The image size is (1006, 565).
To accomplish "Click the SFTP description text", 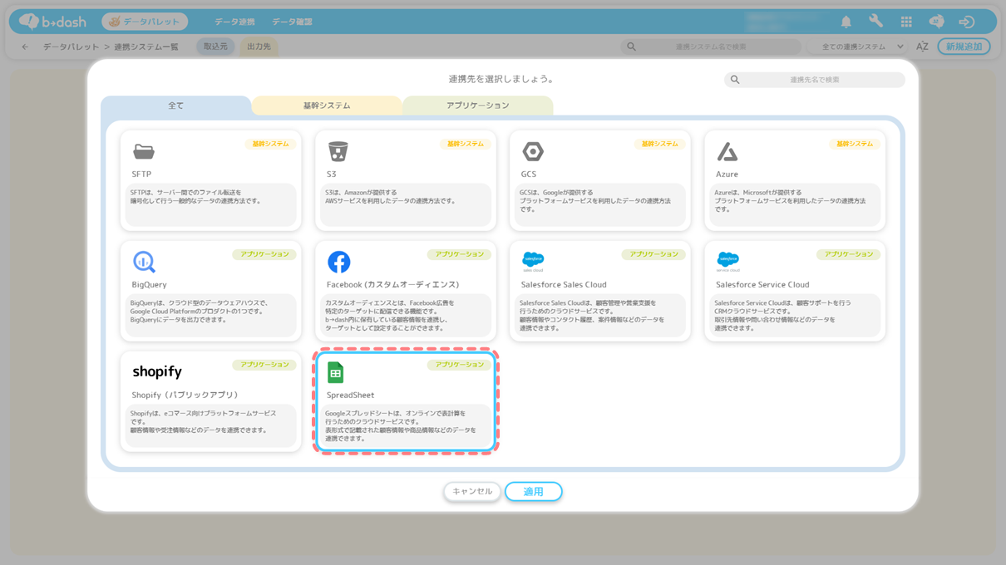I will tap(196, 196).
